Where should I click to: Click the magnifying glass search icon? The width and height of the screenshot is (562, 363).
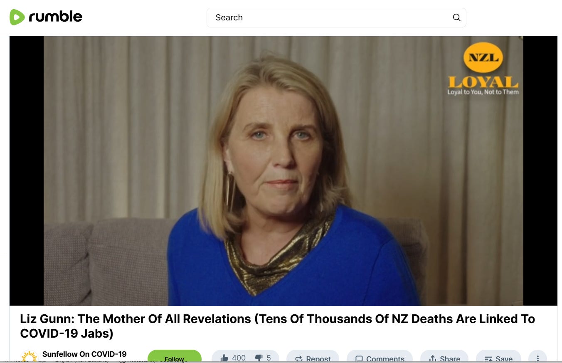coord(456,17)
